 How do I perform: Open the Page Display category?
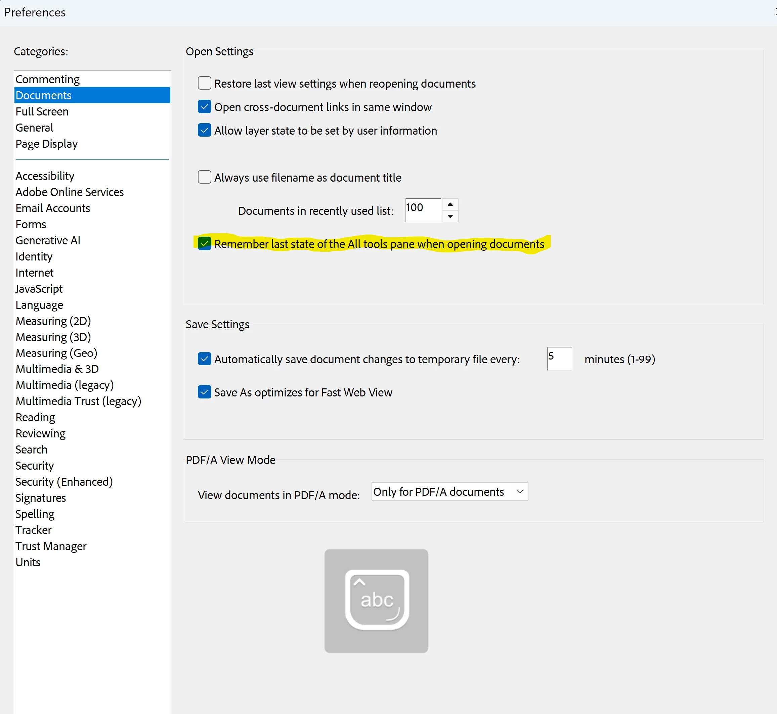click(x=46, y=144)
